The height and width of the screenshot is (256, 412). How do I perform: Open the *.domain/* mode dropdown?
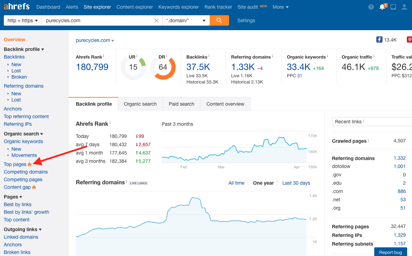click(186, 20)
